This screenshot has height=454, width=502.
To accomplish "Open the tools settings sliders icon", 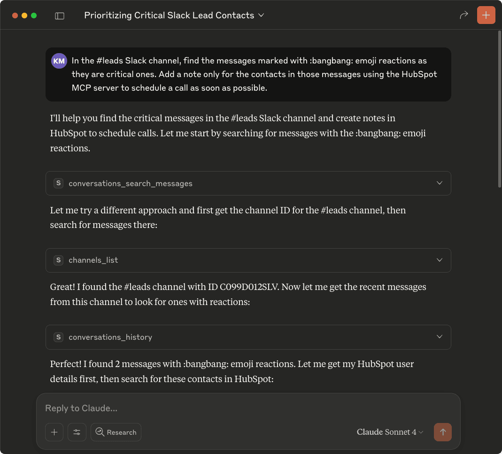I will coord(77,432).
